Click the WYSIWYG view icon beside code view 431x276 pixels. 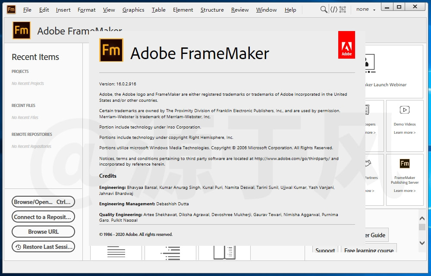pos(343,9)
